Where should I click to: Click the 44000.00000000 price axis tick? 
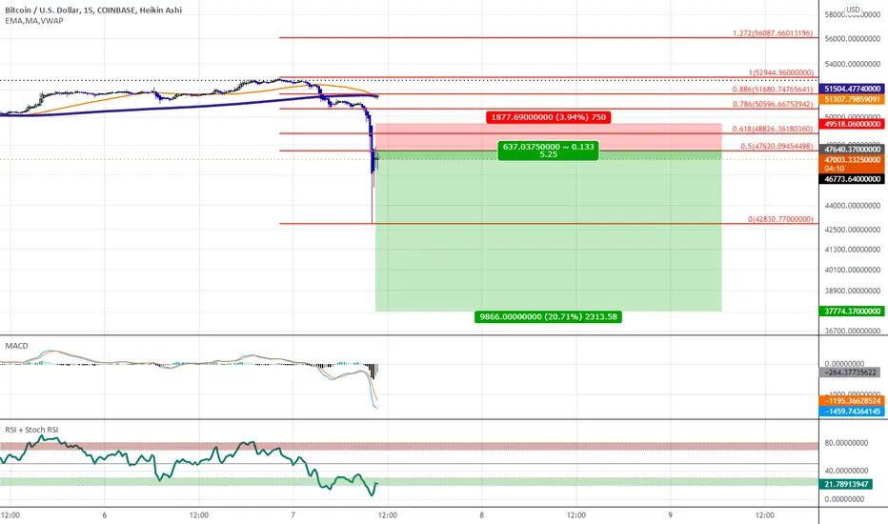tap(853, 206)
